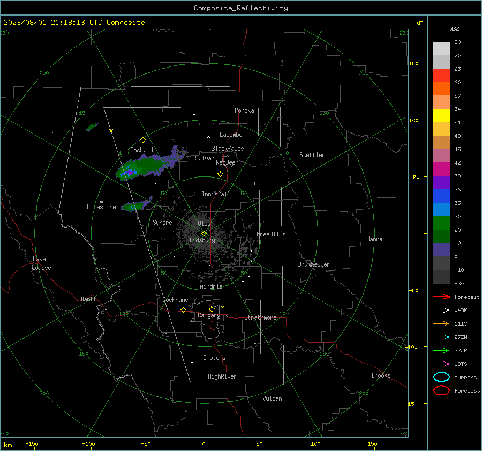This screenshot has width=482, height=451.
Task: Click the Blackfalds label
Action: coord(228,149)
